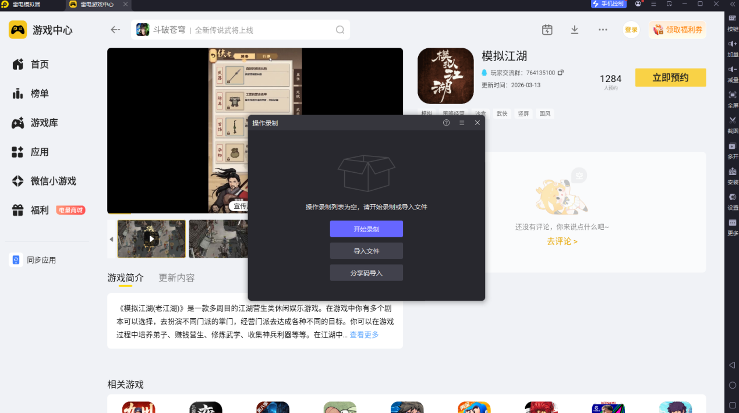Open the user account icon in title bar

click(x=638, y=4)
